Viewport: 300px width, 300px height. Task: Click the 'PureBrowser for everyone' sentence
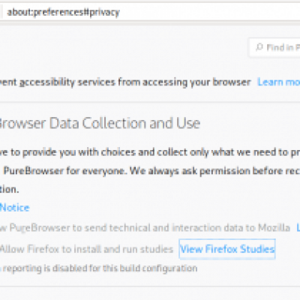pyautogui.click(x=64, y=171)
